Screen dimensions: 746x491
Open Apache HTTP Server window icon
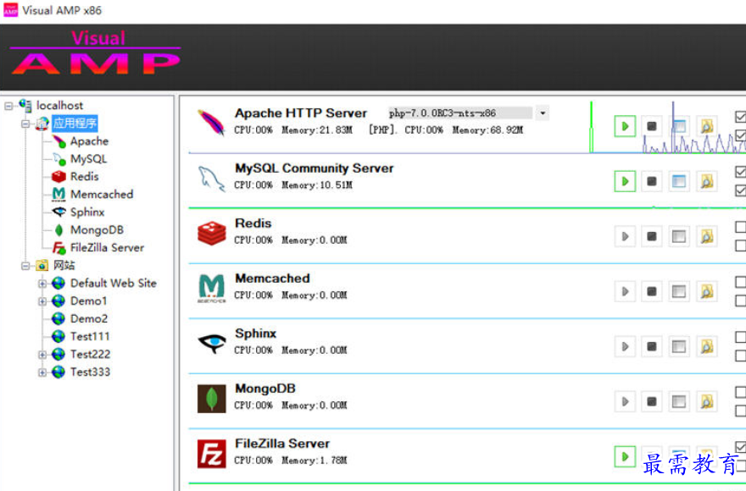tap(679, 126)
